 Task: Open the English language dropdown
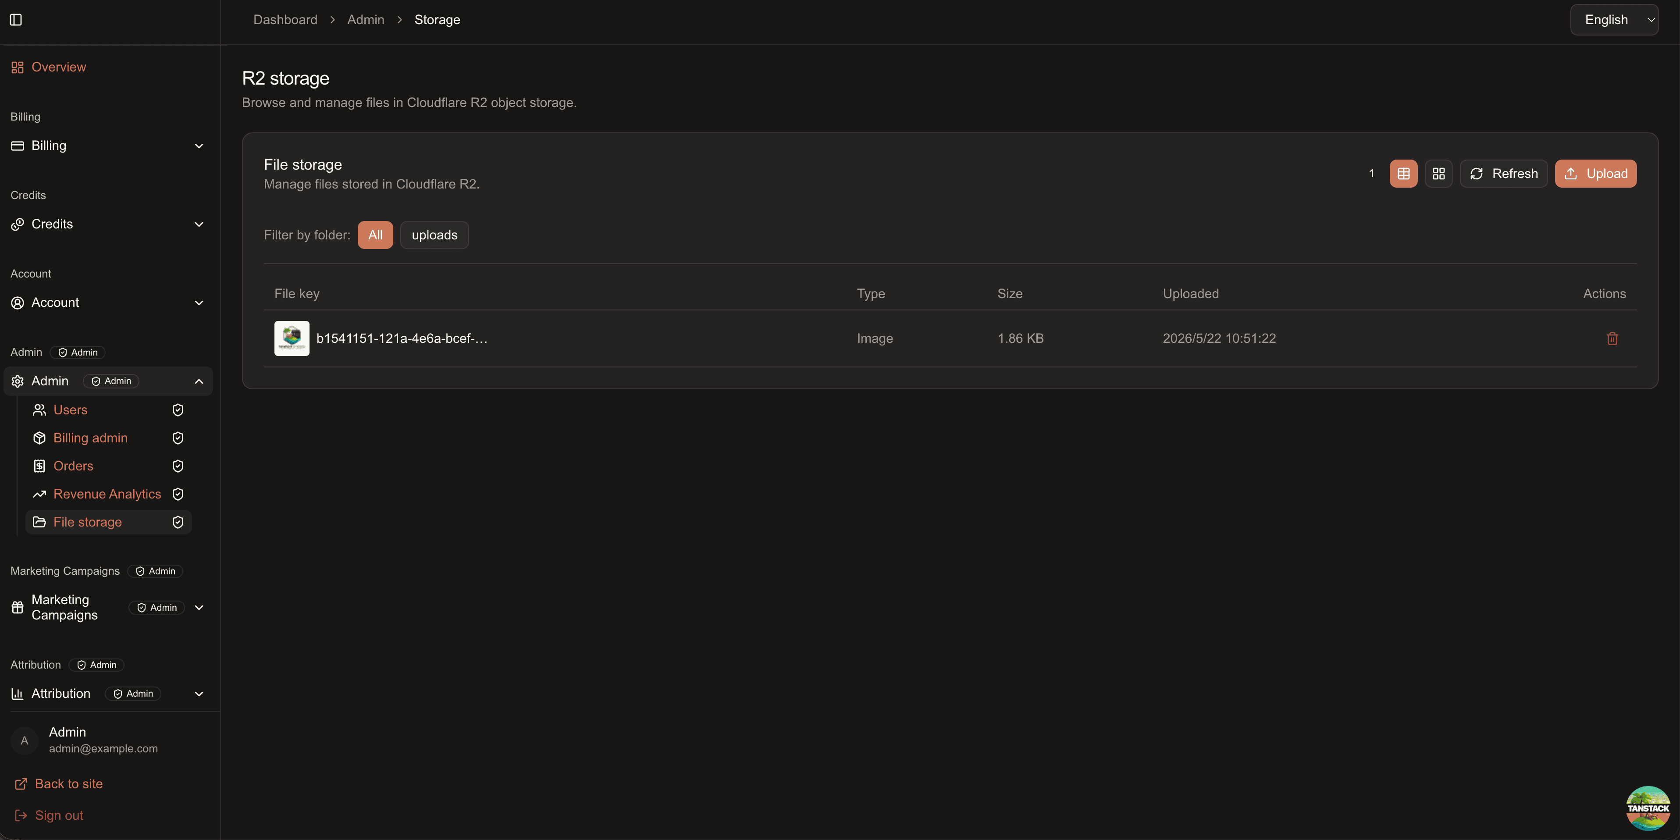click(x=1614, y=20)
